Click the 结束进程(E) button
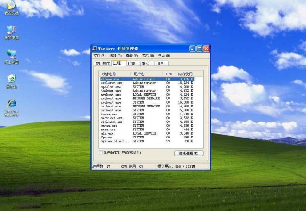306x211 pixels. [x=189, y=154]
